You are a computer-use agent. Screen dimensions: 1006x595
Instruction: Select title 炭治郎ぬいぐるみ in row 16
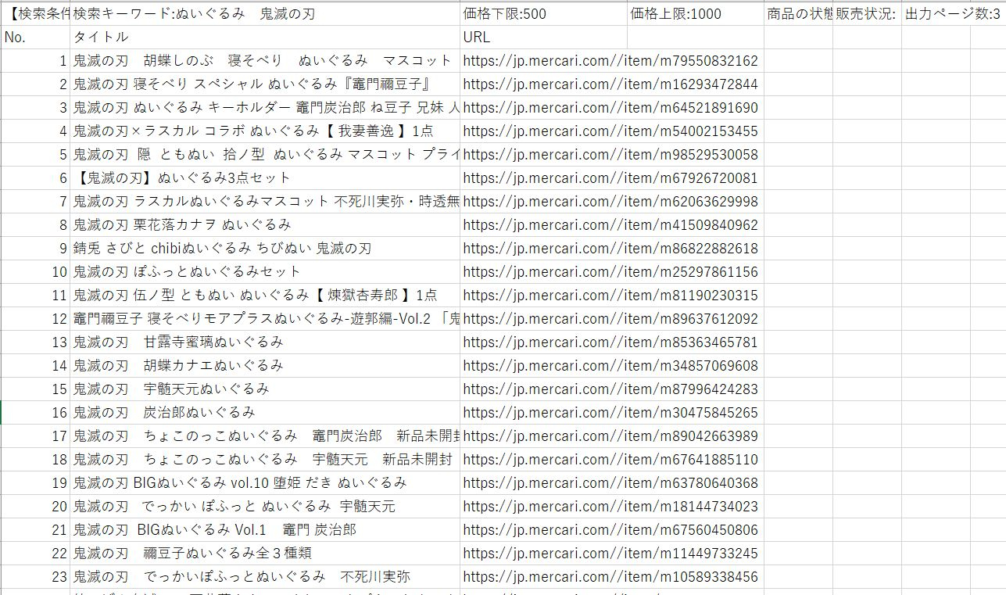[x=265, y=412]
